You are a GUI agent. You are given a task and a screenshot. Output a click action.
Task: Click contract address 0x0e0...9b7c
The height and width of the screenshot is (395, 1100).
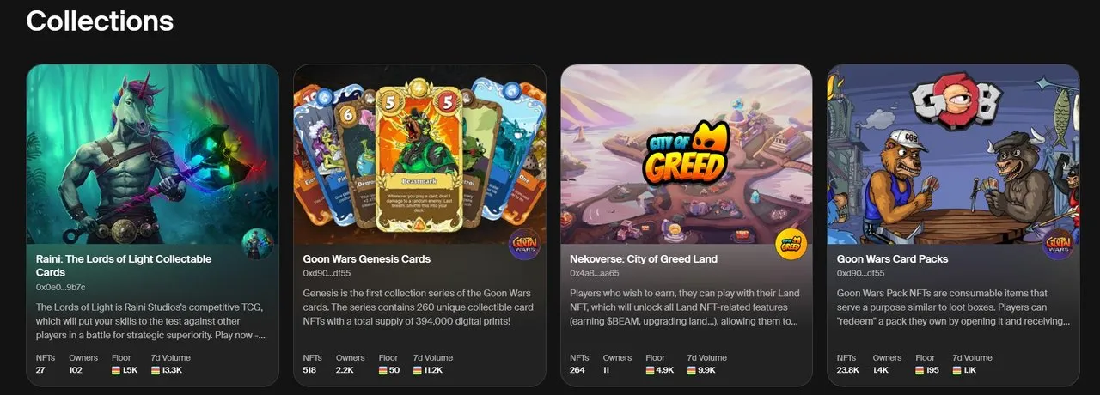[x=61, y=286]
